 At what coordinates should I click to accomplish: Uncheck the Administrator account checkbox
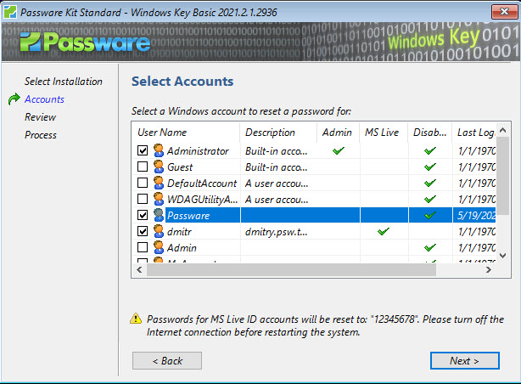[x=143, y=150]
